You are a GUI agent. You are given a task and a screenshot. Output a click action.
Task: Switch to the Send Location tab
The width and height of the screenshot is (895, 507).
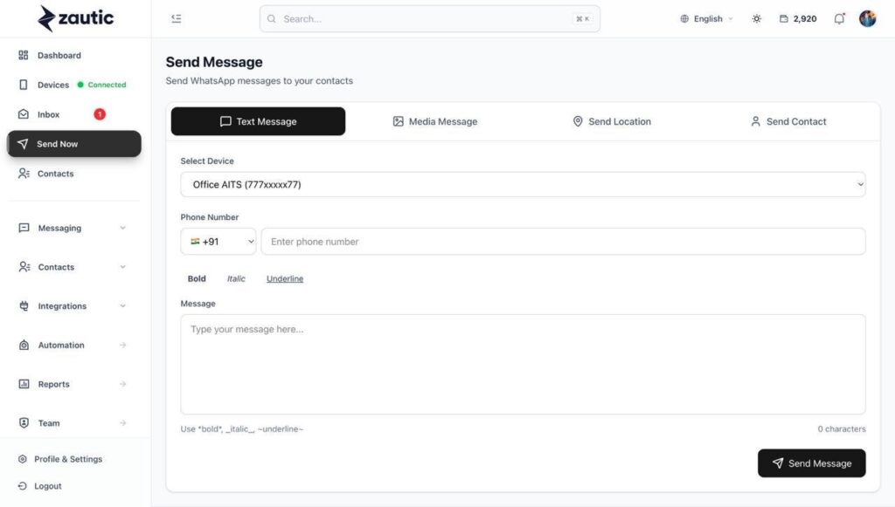click(x=612, y=121)
